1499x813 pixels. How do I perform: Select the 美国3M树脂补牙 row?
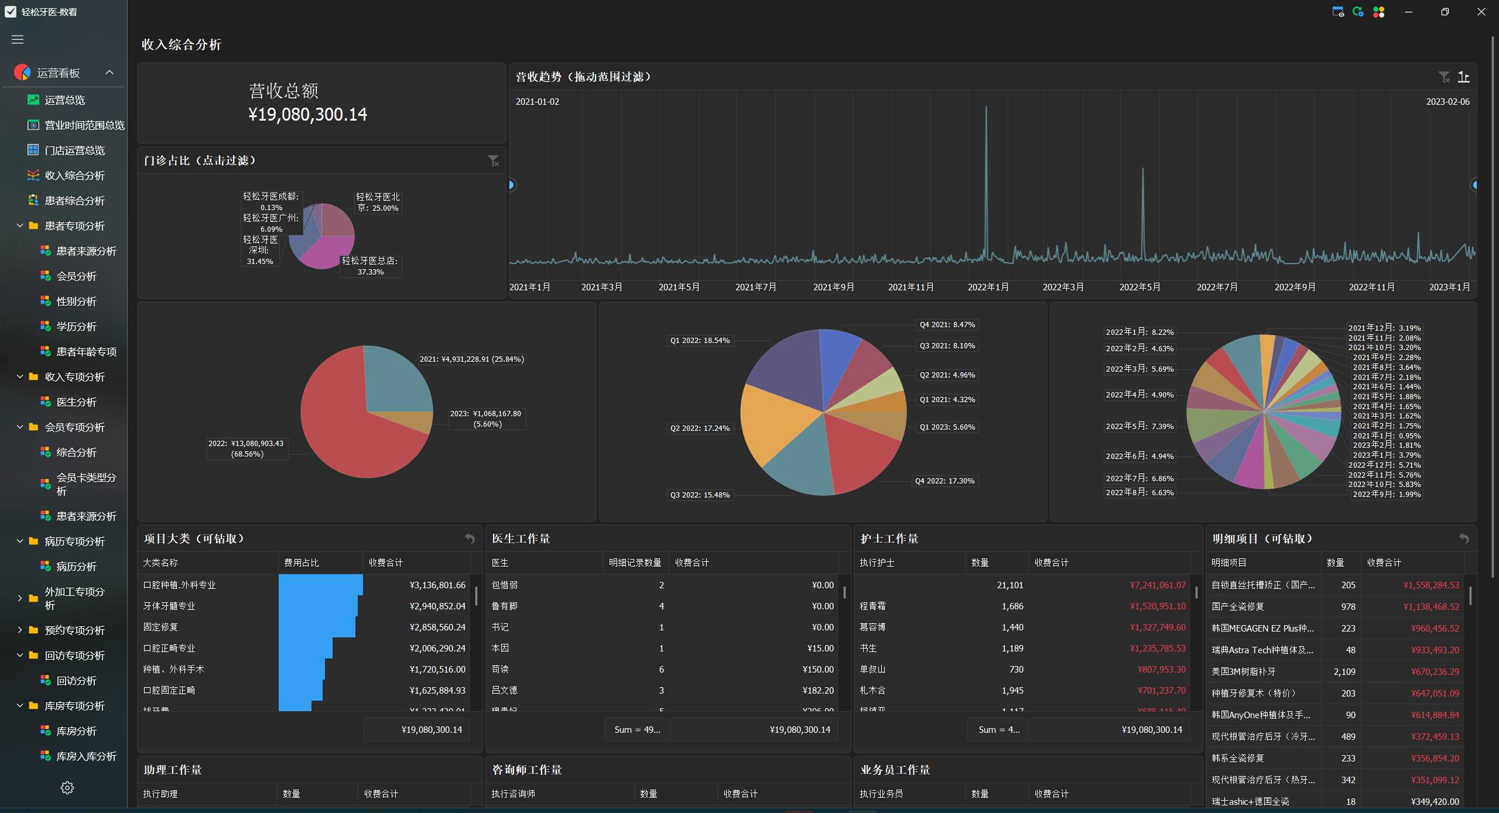(1336, 671)
